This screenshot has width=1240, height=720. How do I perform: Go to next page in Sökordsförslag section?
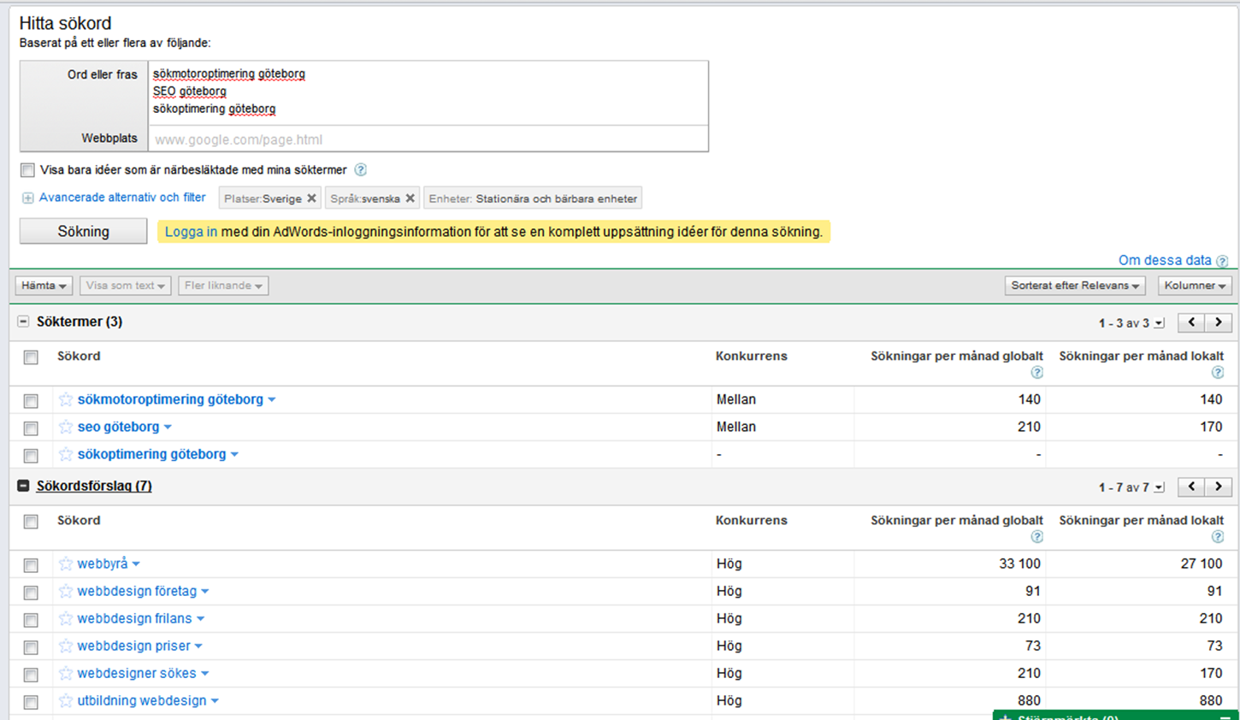pos(1219,487)
